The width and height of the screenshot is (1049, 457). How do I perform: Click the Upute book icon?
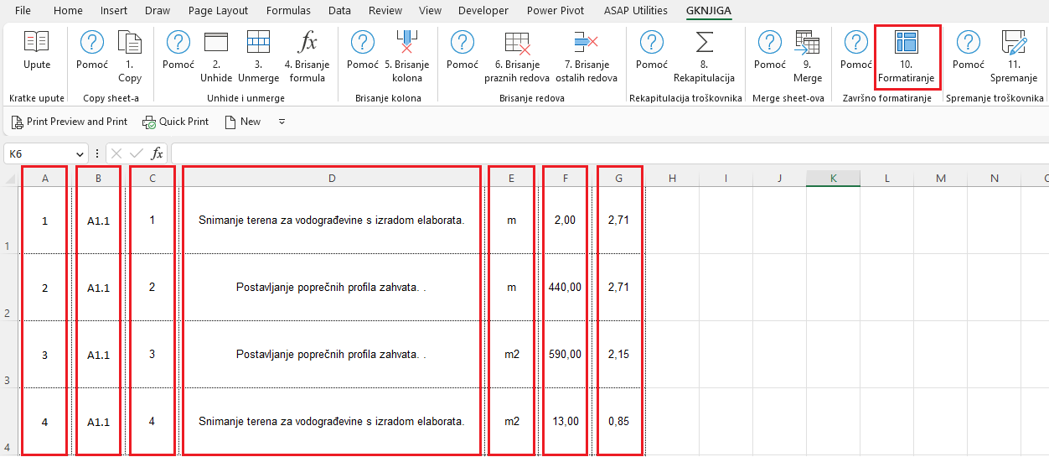[36, 43]
